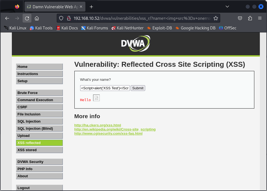Open the Setup menu item

39,81
